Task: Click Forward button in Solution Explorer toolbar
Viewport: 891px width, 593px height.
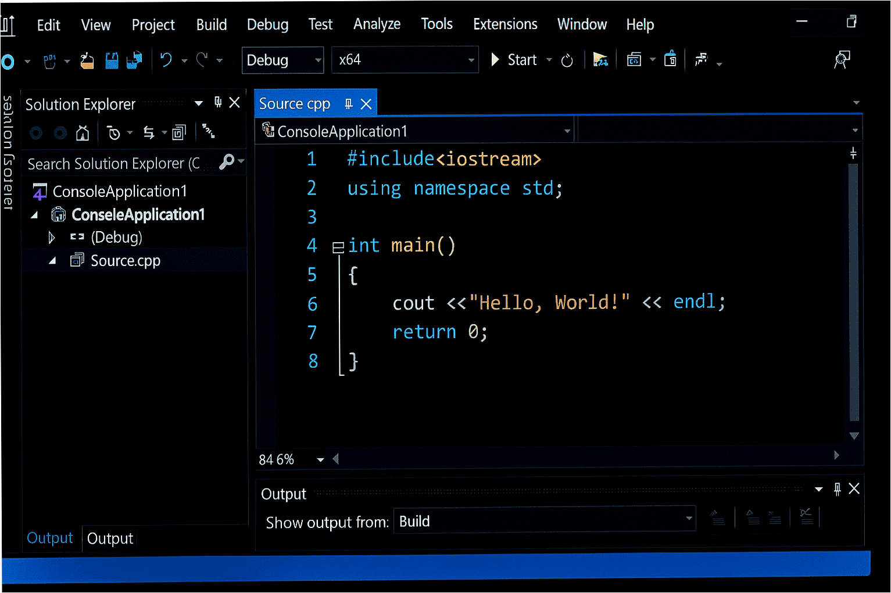Action: pyautogui.click(x=60, y=134)
